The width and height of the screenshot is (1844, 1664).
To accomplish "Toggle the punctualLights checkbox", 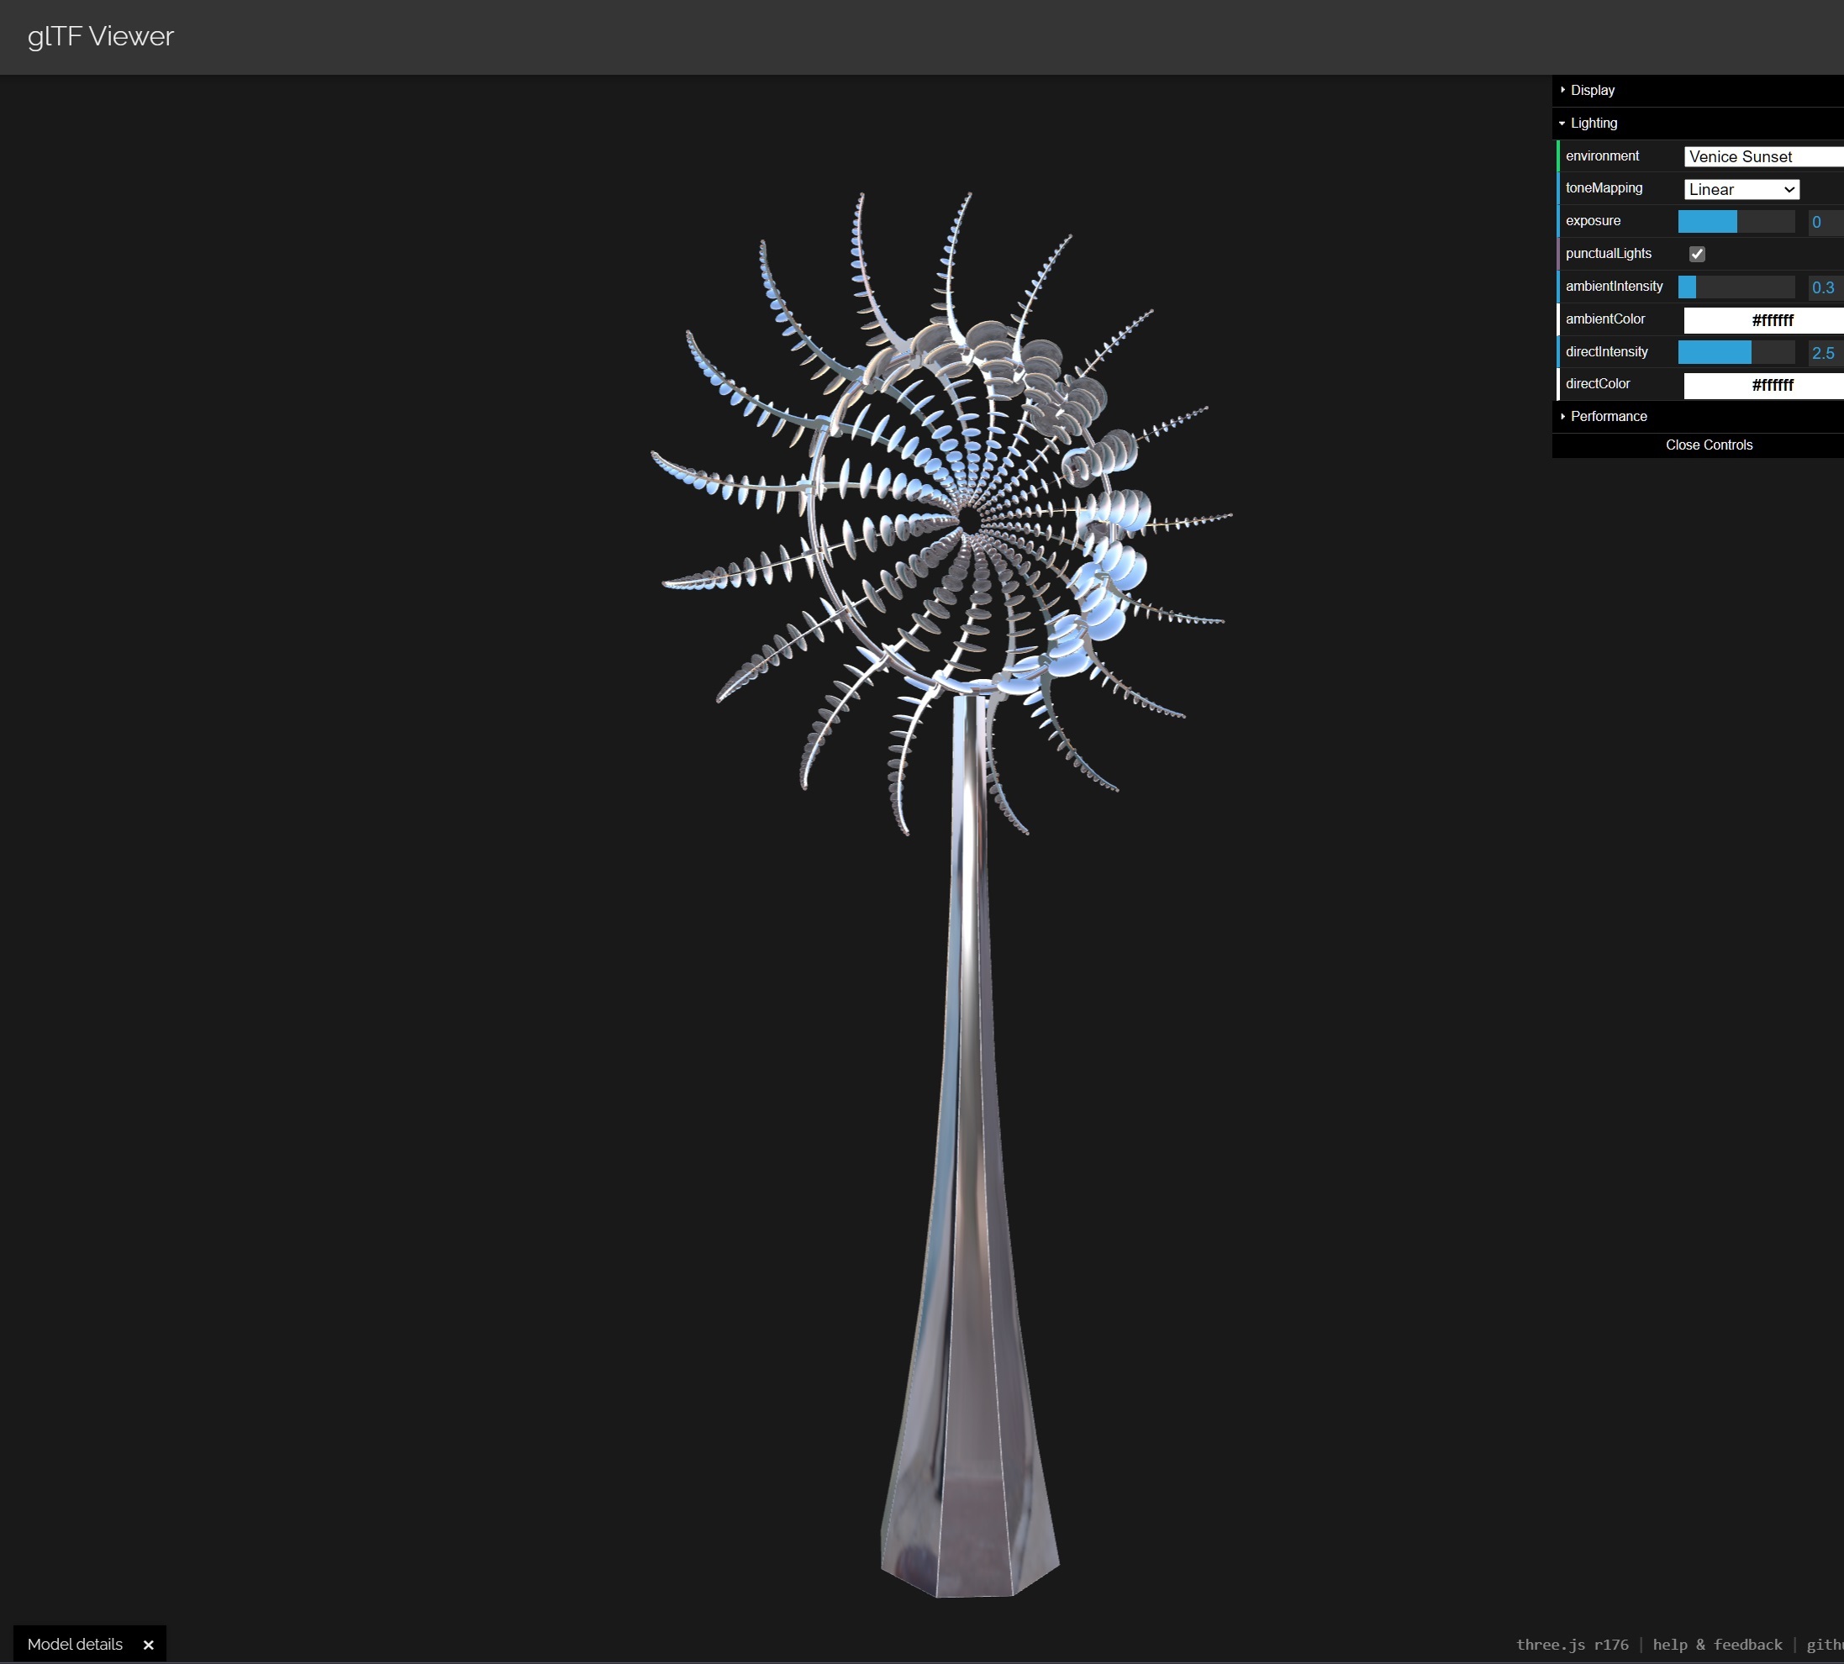I will tap(1697, 254).
